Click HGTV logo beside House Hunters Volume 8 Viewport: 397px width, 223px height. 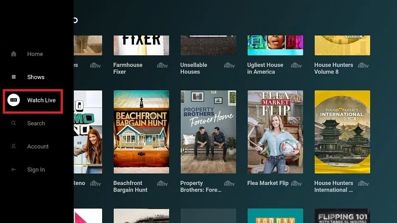(364, 65)
